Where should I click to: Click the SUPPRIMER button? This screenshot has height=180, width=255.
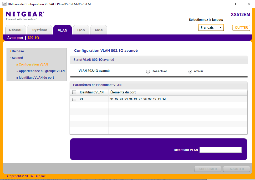coord(208,169)
